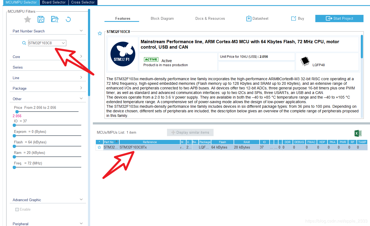Click the 64 kBytes Flash cell
370x226 pixels.
pyautogui.click(x=222, y=147)
